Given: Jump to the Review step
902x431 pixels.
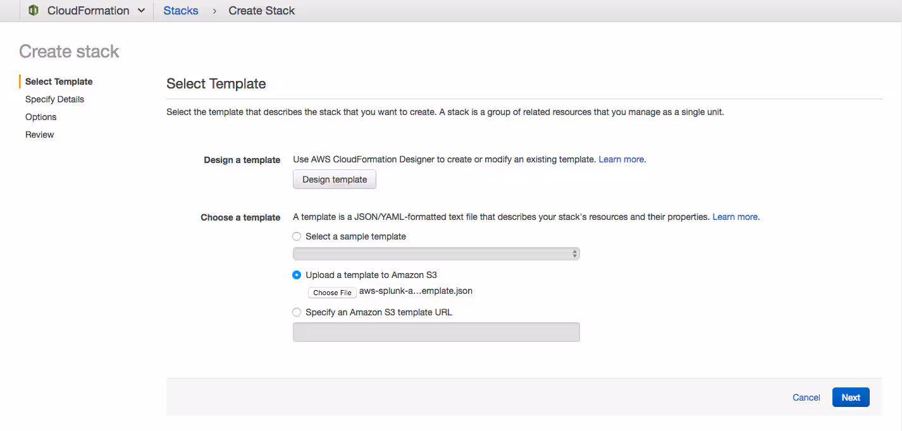Looking at the screenshot, I should point(39,135).
